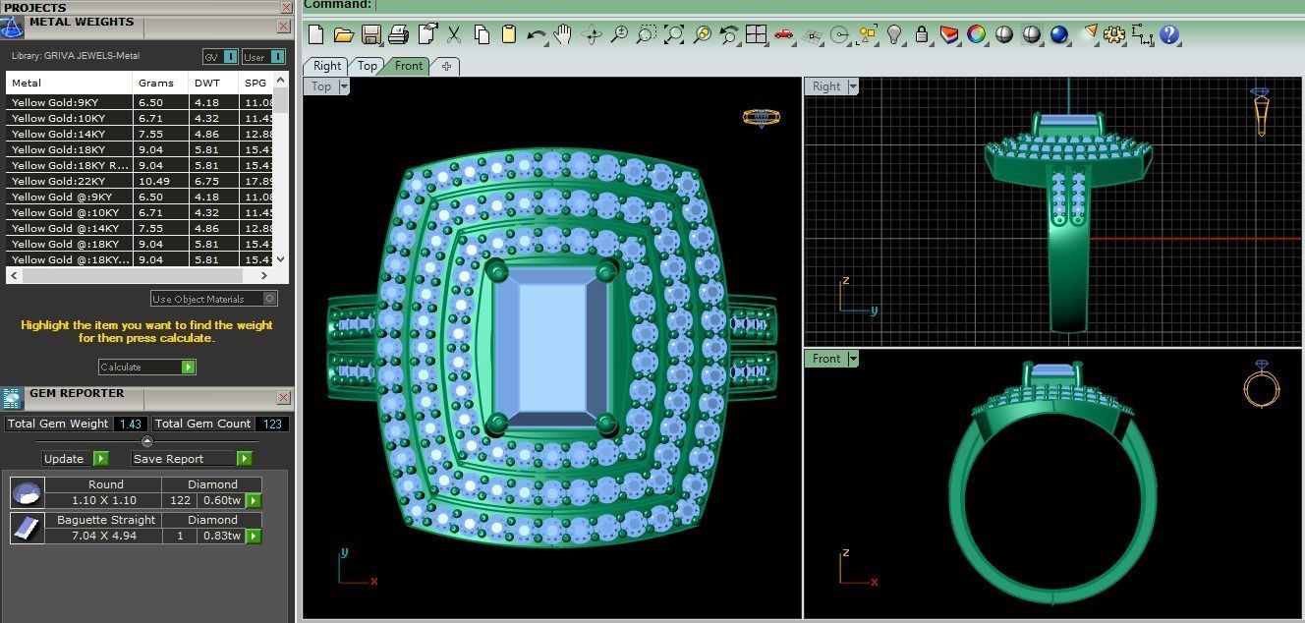1305x623 pixels.
Task: Click the New file icon
Action: [315, 35]
